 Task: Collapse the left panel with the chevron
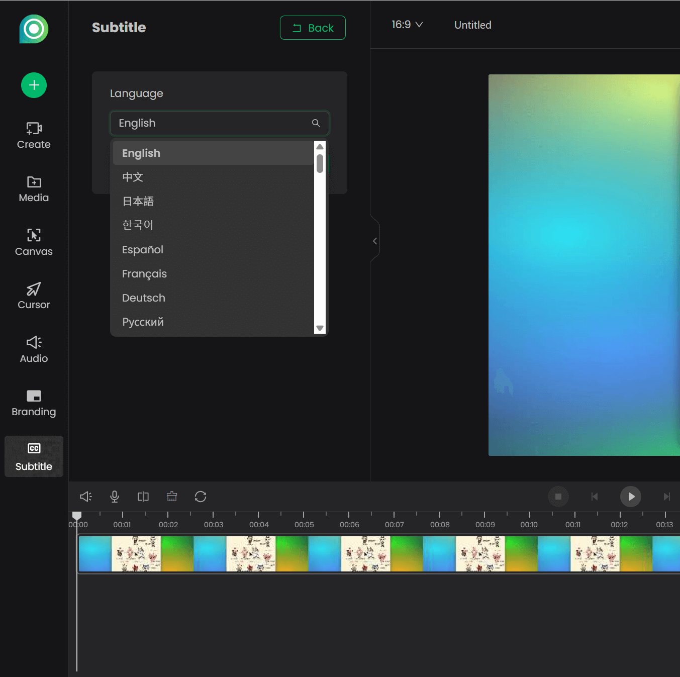coord(375,241)
